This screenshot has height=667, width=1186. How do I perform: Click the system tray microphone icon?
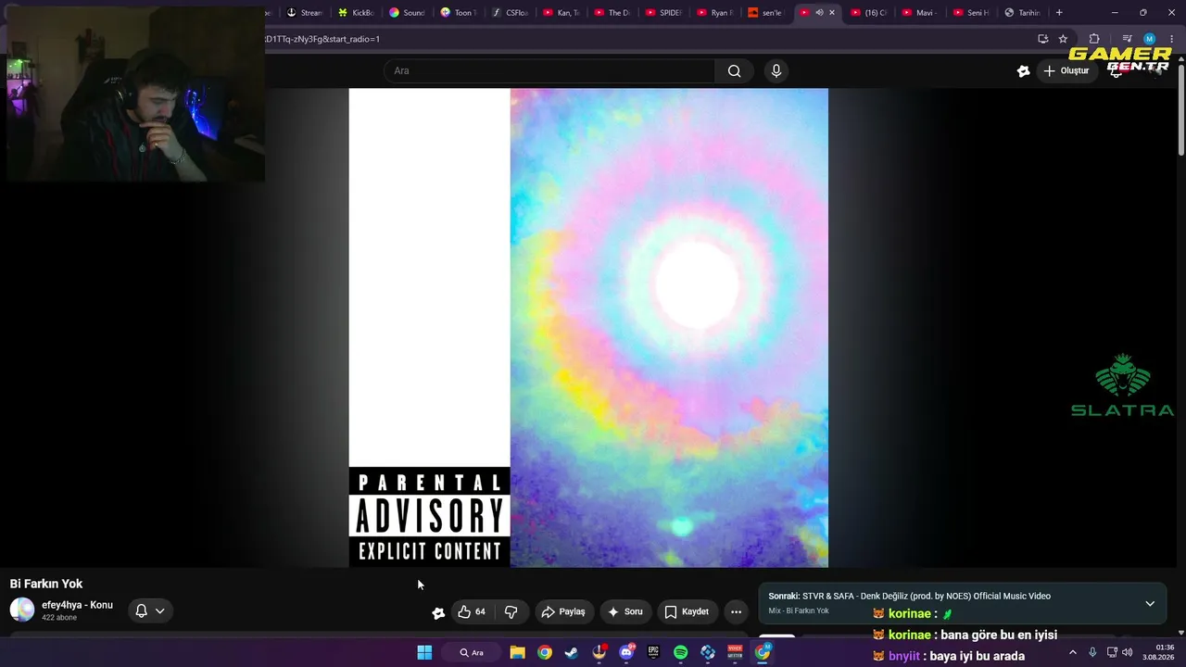pos(1092,652)
